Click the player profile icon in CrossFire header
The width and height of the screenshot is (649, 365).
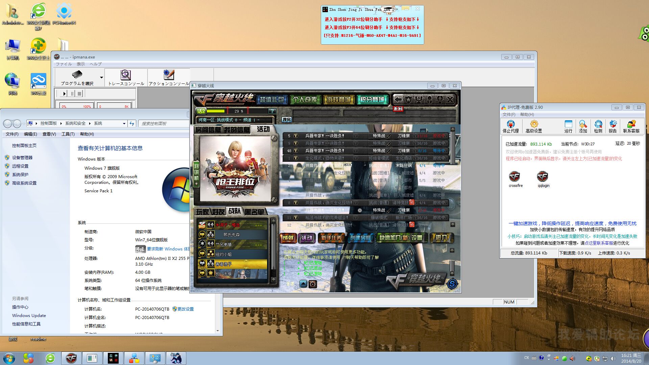[x=429, y=99]
